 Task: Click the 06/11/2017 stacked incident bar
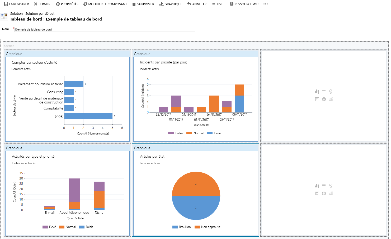pos(239,98)
